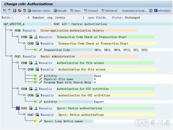
Task: Click deactivate icon on green Transaction Code Check row
Action: [x=31, y=37]
